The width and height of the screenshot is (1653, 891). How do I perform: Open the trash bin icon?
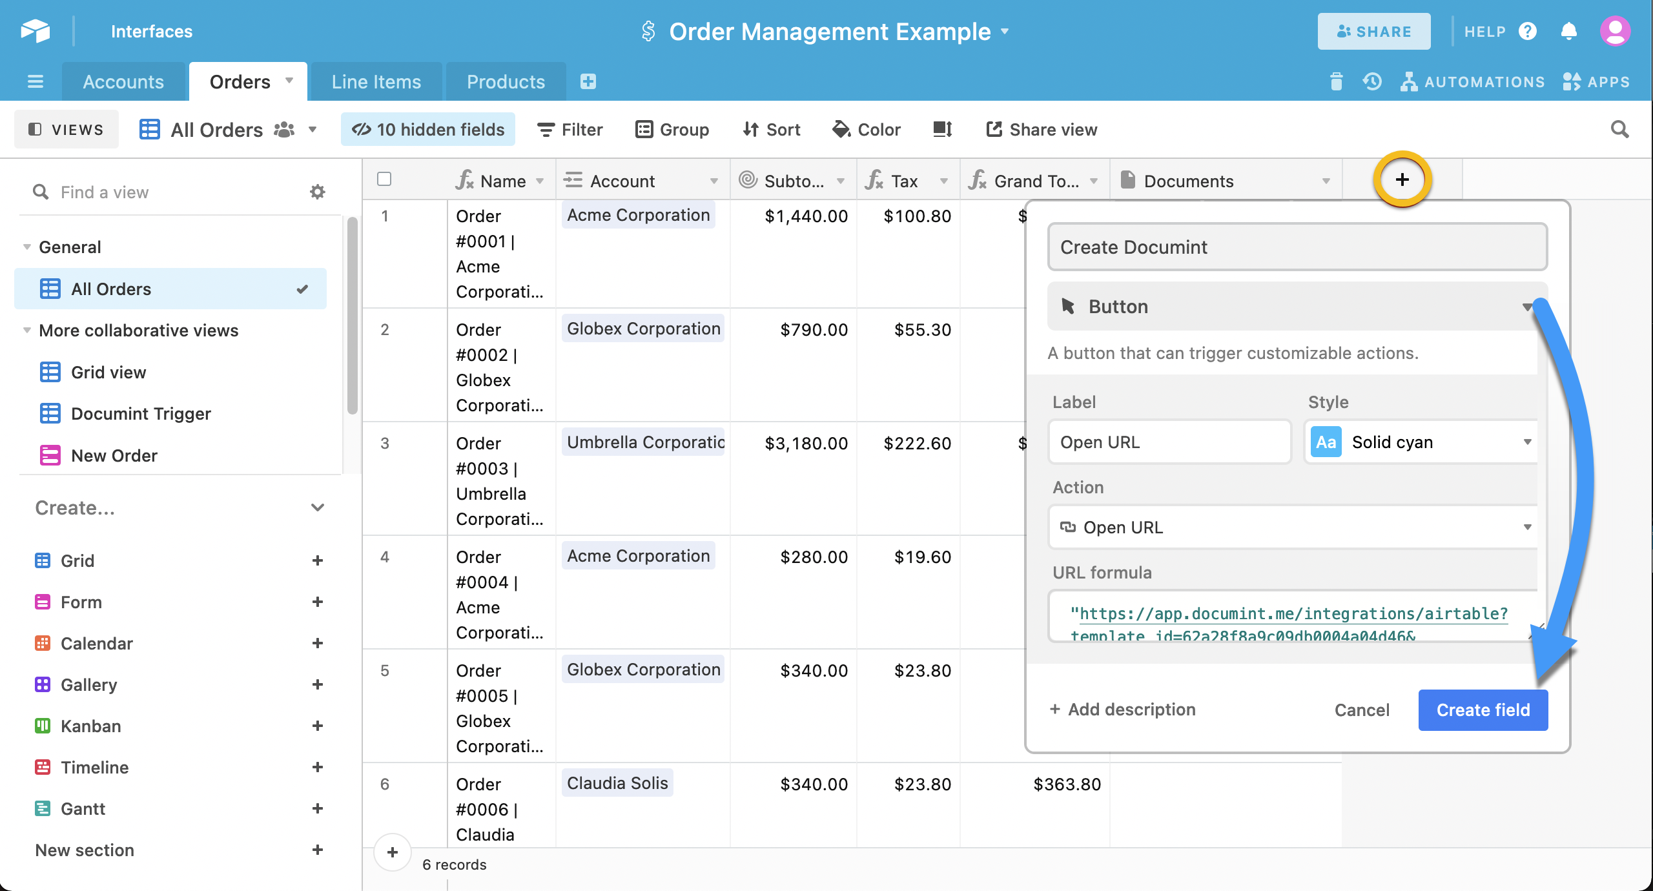pos(1336,81)
